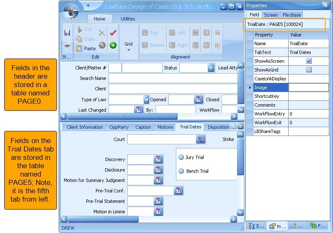Click the F... bottom panel tab
This screenshot has height=233, width=333.
point(318,226)
